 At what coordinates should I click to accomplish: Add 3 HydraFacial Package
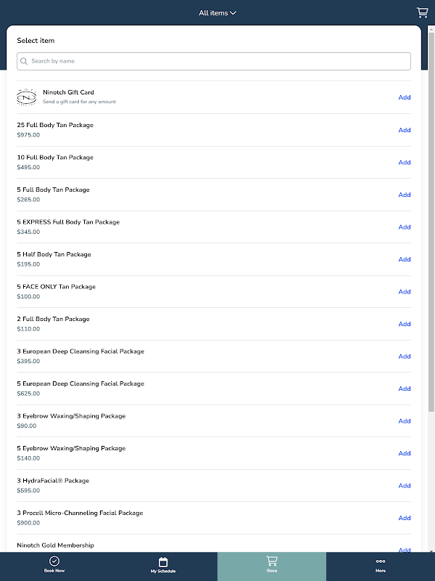click(x=405, y=486)
